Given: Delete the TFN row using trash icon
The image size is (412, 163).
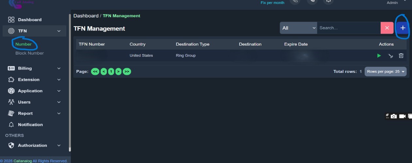Looking at the screenshot, I should click(401, 56).
